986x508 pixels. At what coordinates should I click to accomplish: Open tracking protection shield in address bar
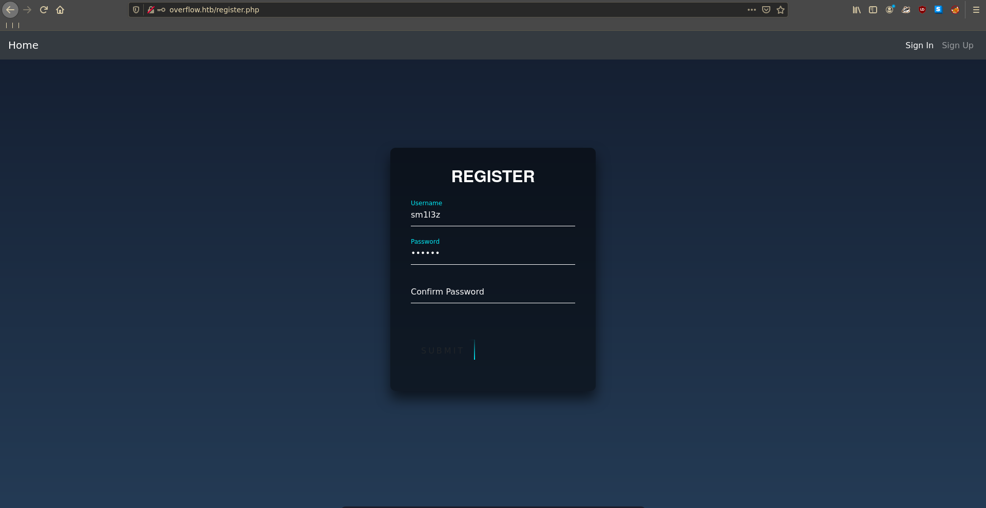(136, 10)
